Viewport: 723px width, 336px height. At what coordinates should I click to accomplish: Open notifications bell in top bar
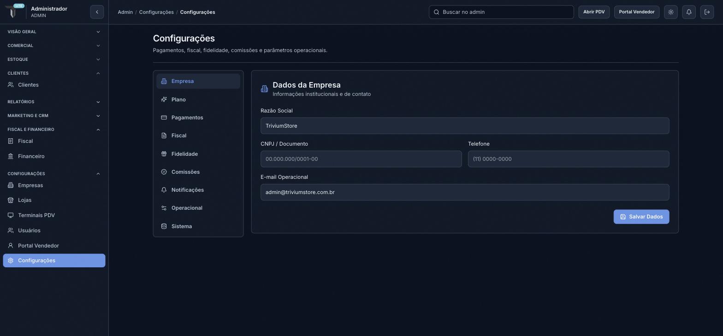[x=689, y=12]
